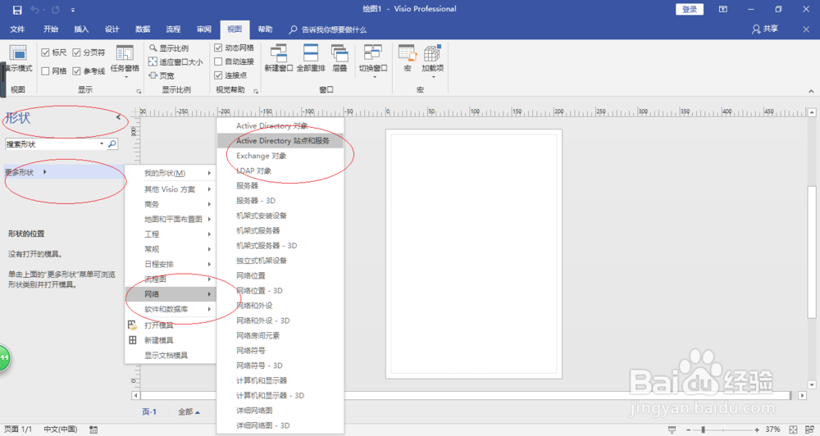Select Active Directory 站点和服务 stencil

click(x=280, y=141)
